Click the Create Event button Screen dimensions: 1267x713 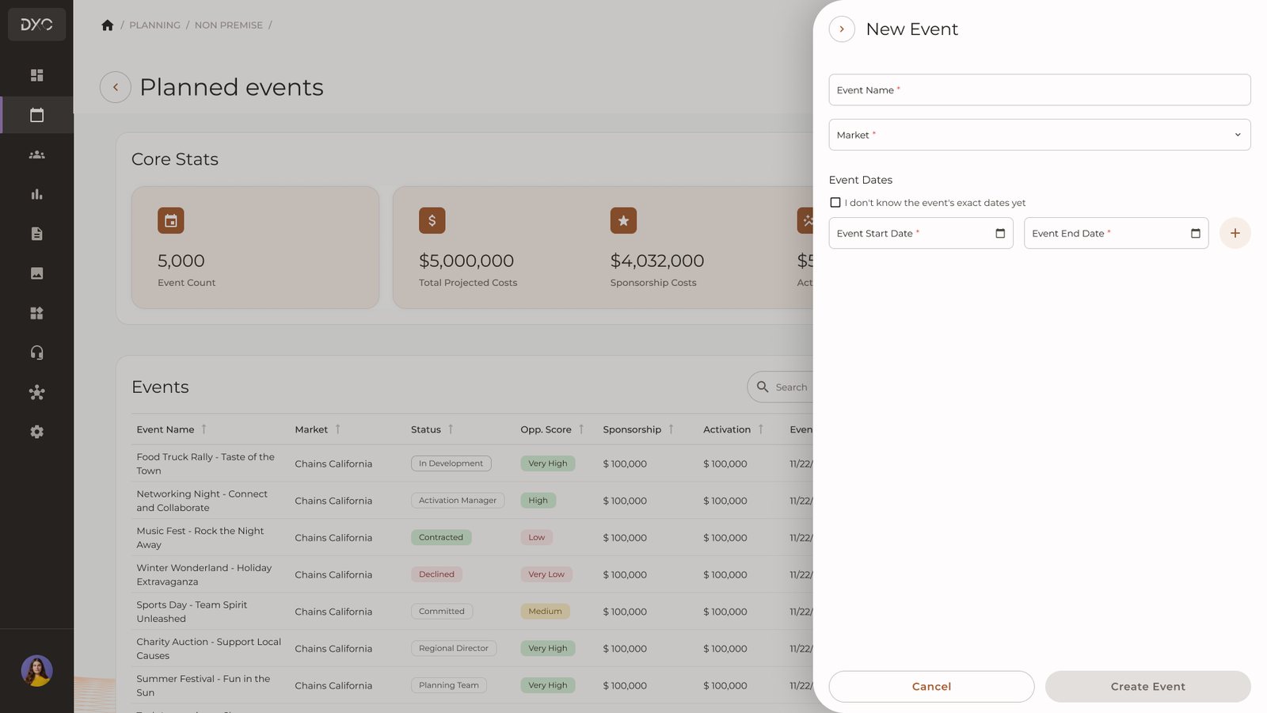1148,687
